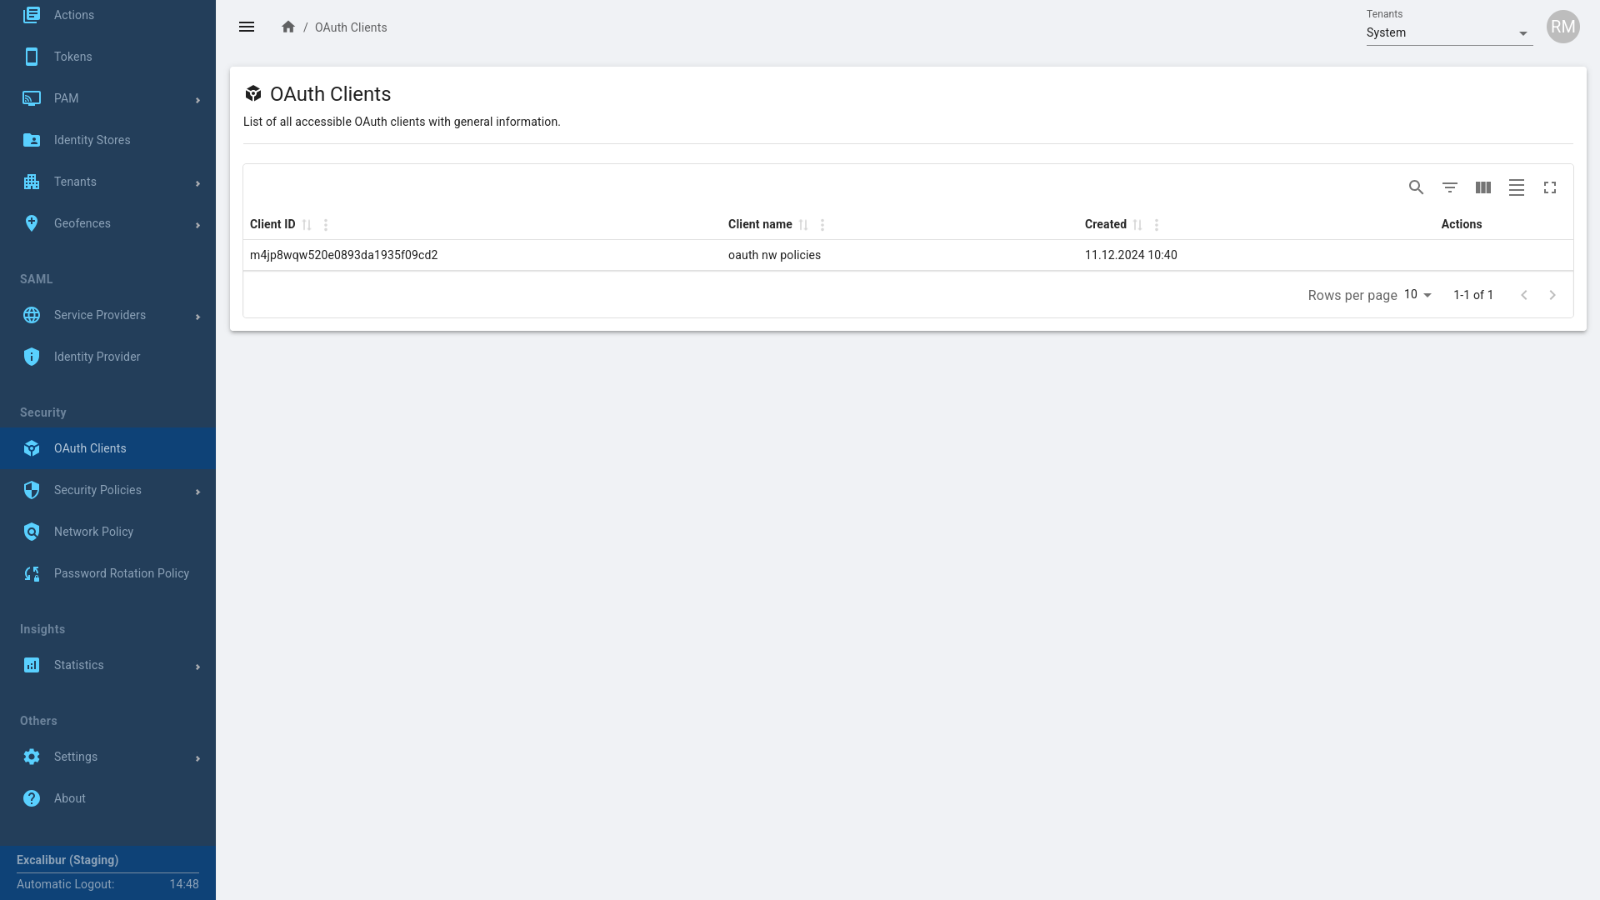Click the home breadcrumb icon

pos(288,27)
